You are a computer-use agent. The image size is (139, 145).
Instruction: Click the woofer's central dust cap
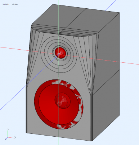tap(63, 101)
